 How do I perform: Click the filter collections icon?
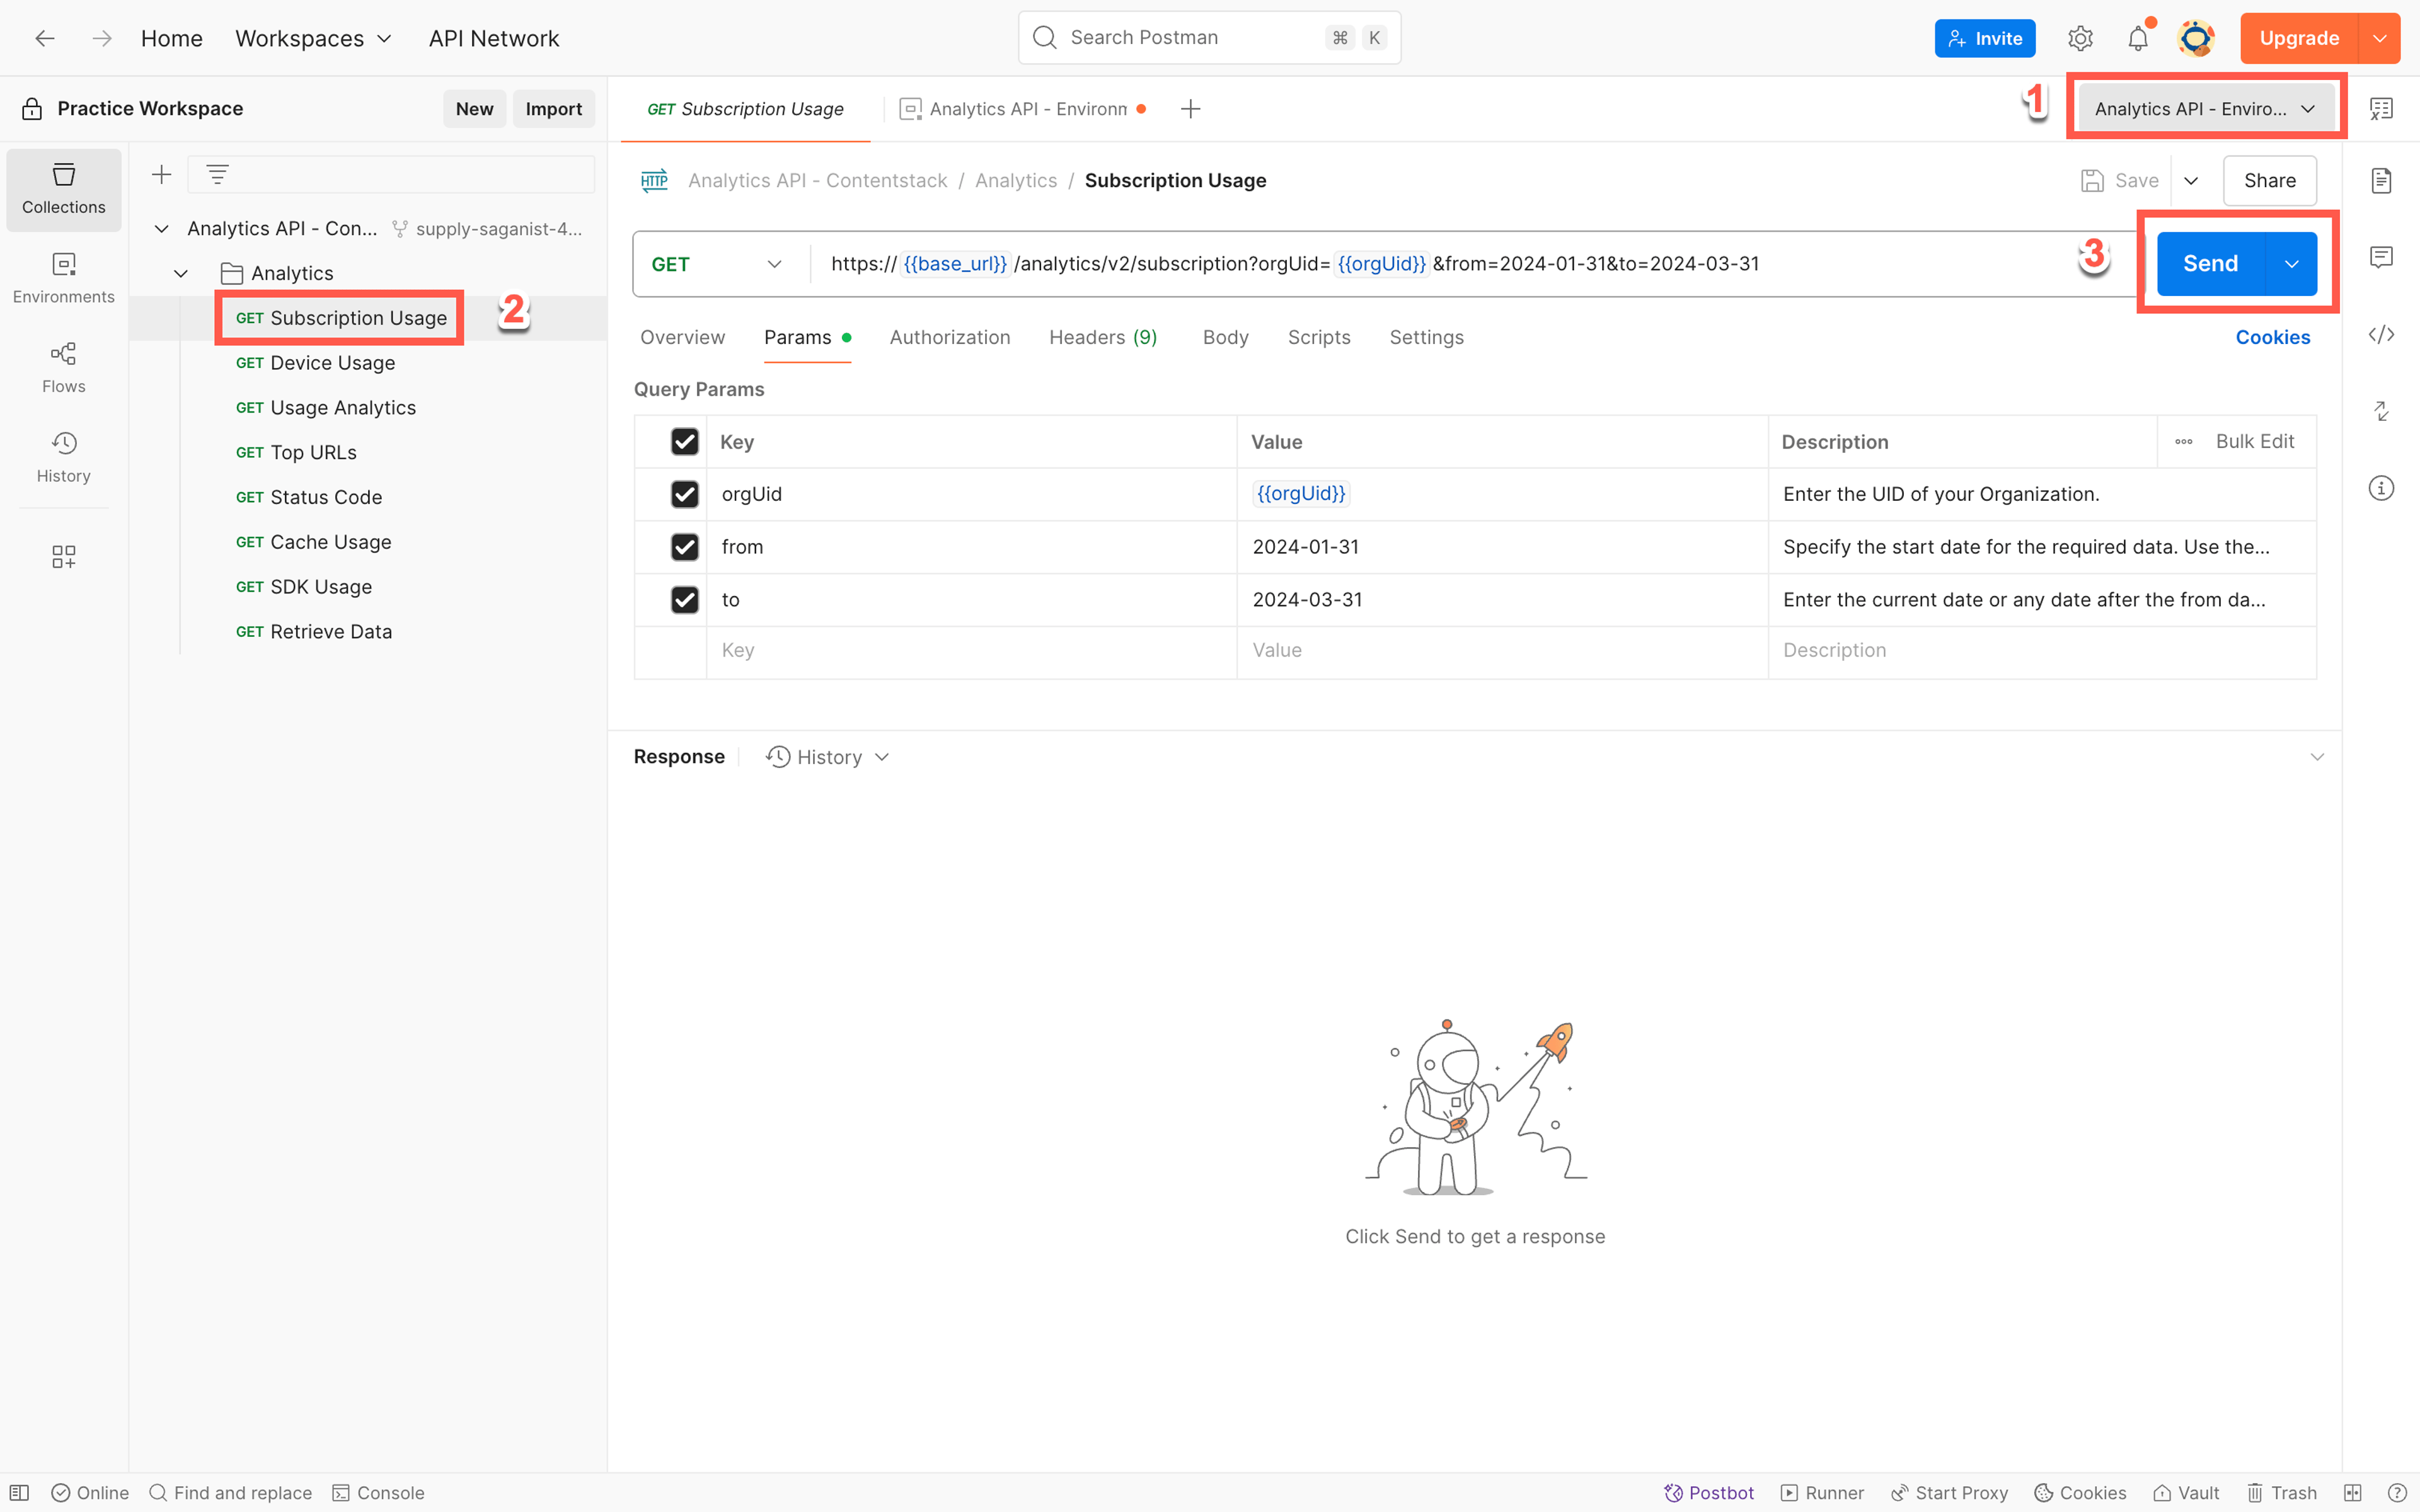pyautogui.click(x=217, y=175)
